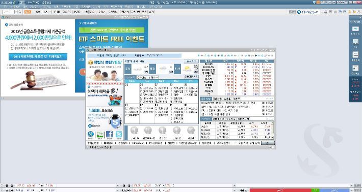Click the orange highlighted button in main toolbar

pyautogui.click(x=28, y=12)
